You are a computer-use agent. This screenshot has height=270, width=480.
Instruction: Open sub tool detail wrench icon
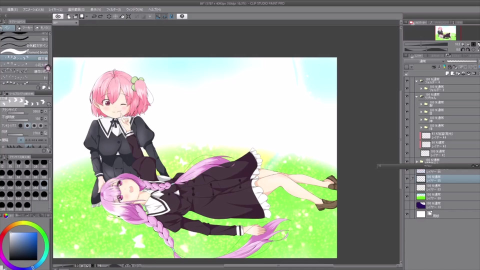coord(49,150)
